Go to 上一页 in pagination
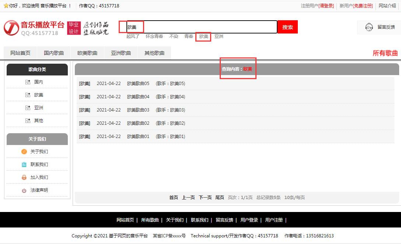Screen dimensions: 401x244 click(x=188, y=198)
